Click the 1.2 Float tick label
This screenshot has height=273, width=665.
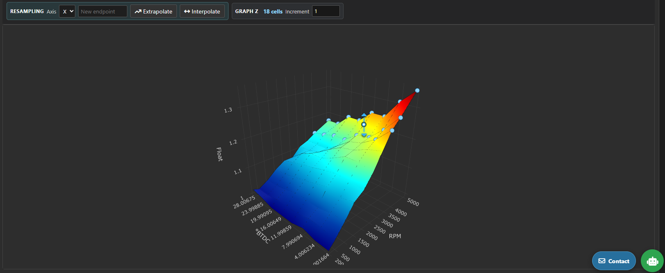click(233, 142)
